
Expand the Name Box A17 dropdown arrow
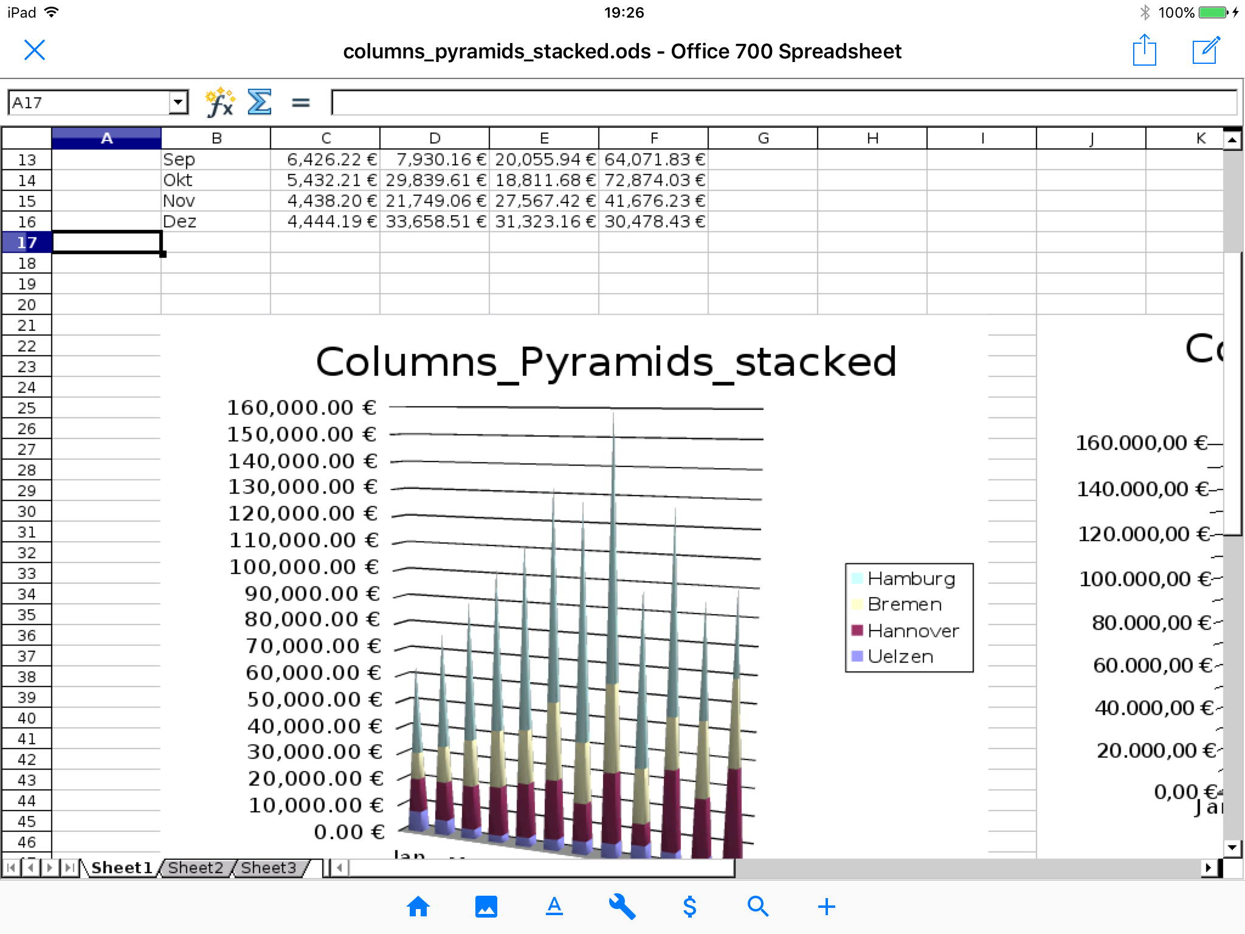pyautogui.click(x=178, y=102)
